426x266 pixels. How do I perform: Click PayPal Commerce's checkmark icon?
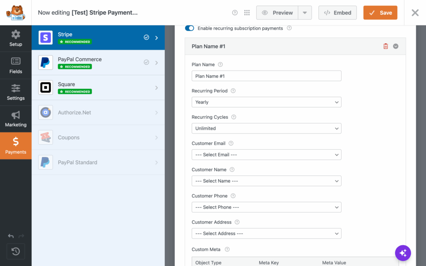(146, 62)
